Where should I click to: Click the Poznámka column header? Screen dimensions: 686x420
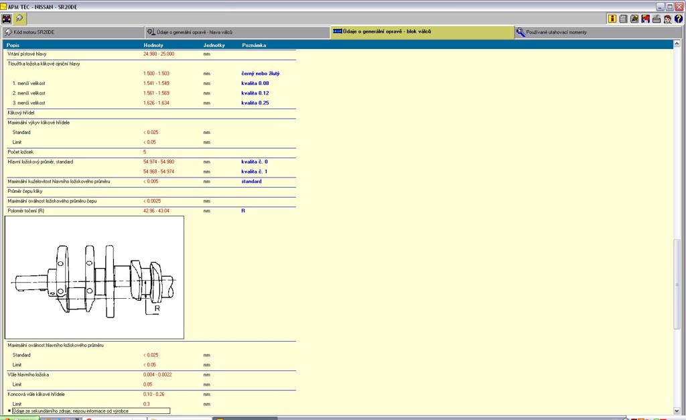point(254,45)
